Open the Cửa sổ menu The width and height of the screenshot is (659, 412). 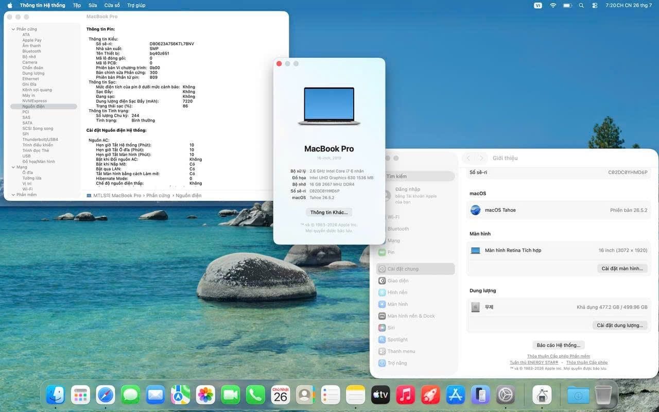pos(112,5)
